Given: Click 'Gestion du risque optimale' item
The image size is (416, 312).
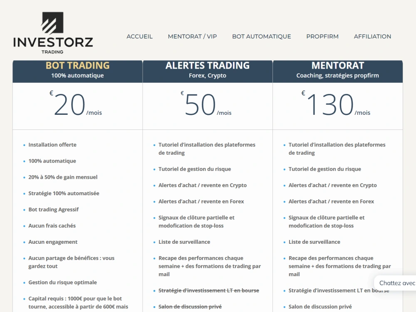Looking at the screenshot, I should coord(63,282).
